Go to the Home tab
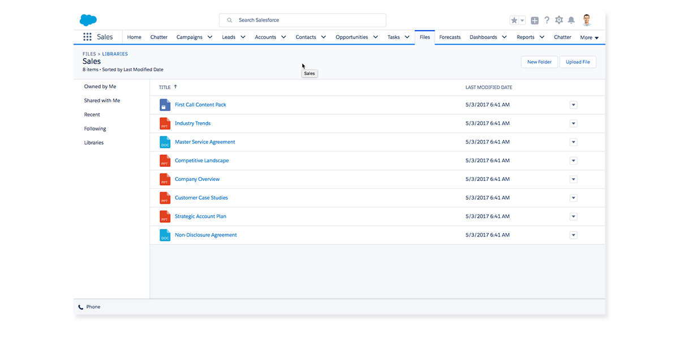 [134, 37]
